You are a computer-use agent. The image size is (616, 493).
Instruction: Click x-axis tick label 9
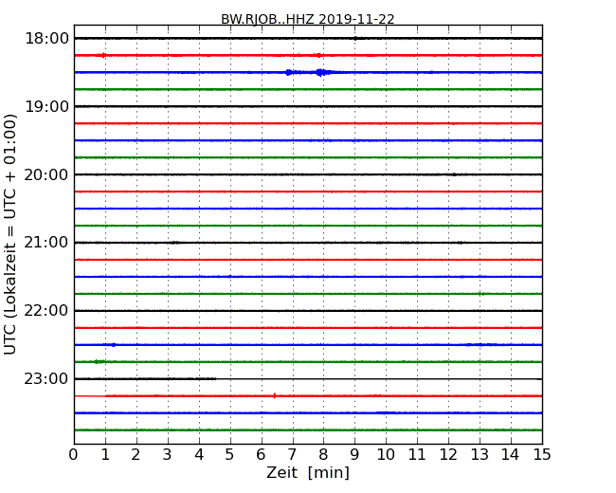click(x=354, y=454)
